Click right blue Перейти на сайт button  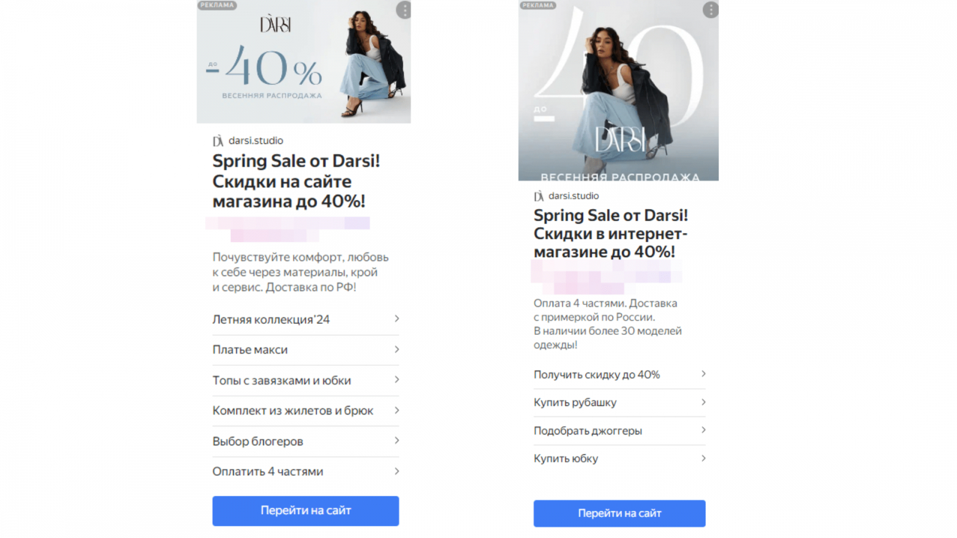pos(620,513)
